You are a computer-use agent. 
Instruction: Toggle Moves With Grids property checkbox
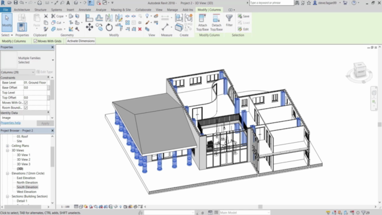click(26, 103)
